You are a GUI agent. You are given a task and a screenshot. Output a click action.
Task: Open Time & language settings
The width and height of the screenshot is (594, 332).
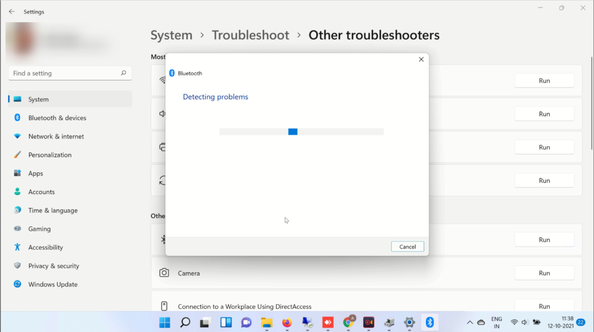(x=70, y=210)
